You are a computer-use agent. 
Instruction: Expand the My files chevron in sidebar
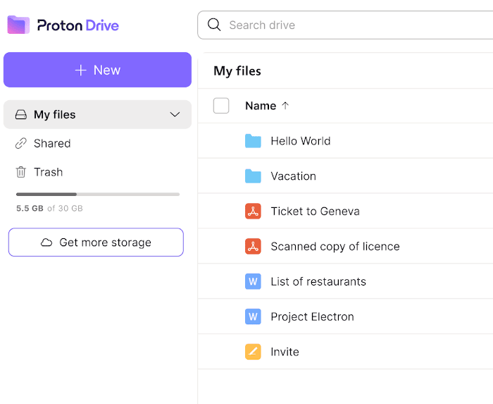coord(175,114)
